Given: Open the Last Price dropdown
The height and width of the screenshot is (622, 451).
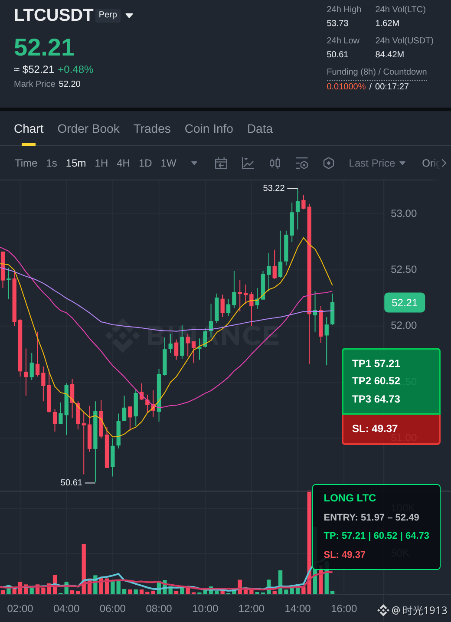Looking at the screenshot, I should coord(377,163).
